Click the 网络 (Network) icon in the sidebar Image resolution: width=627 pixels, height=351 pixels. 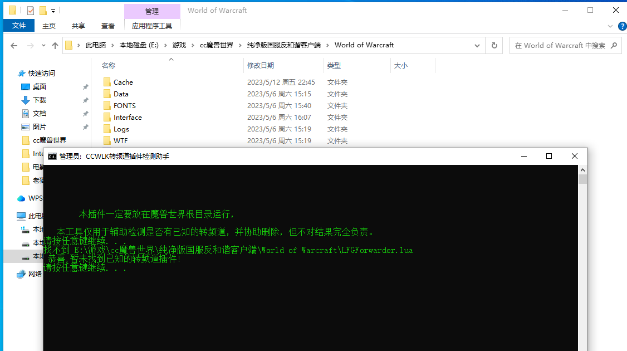[x=22, y=274]
